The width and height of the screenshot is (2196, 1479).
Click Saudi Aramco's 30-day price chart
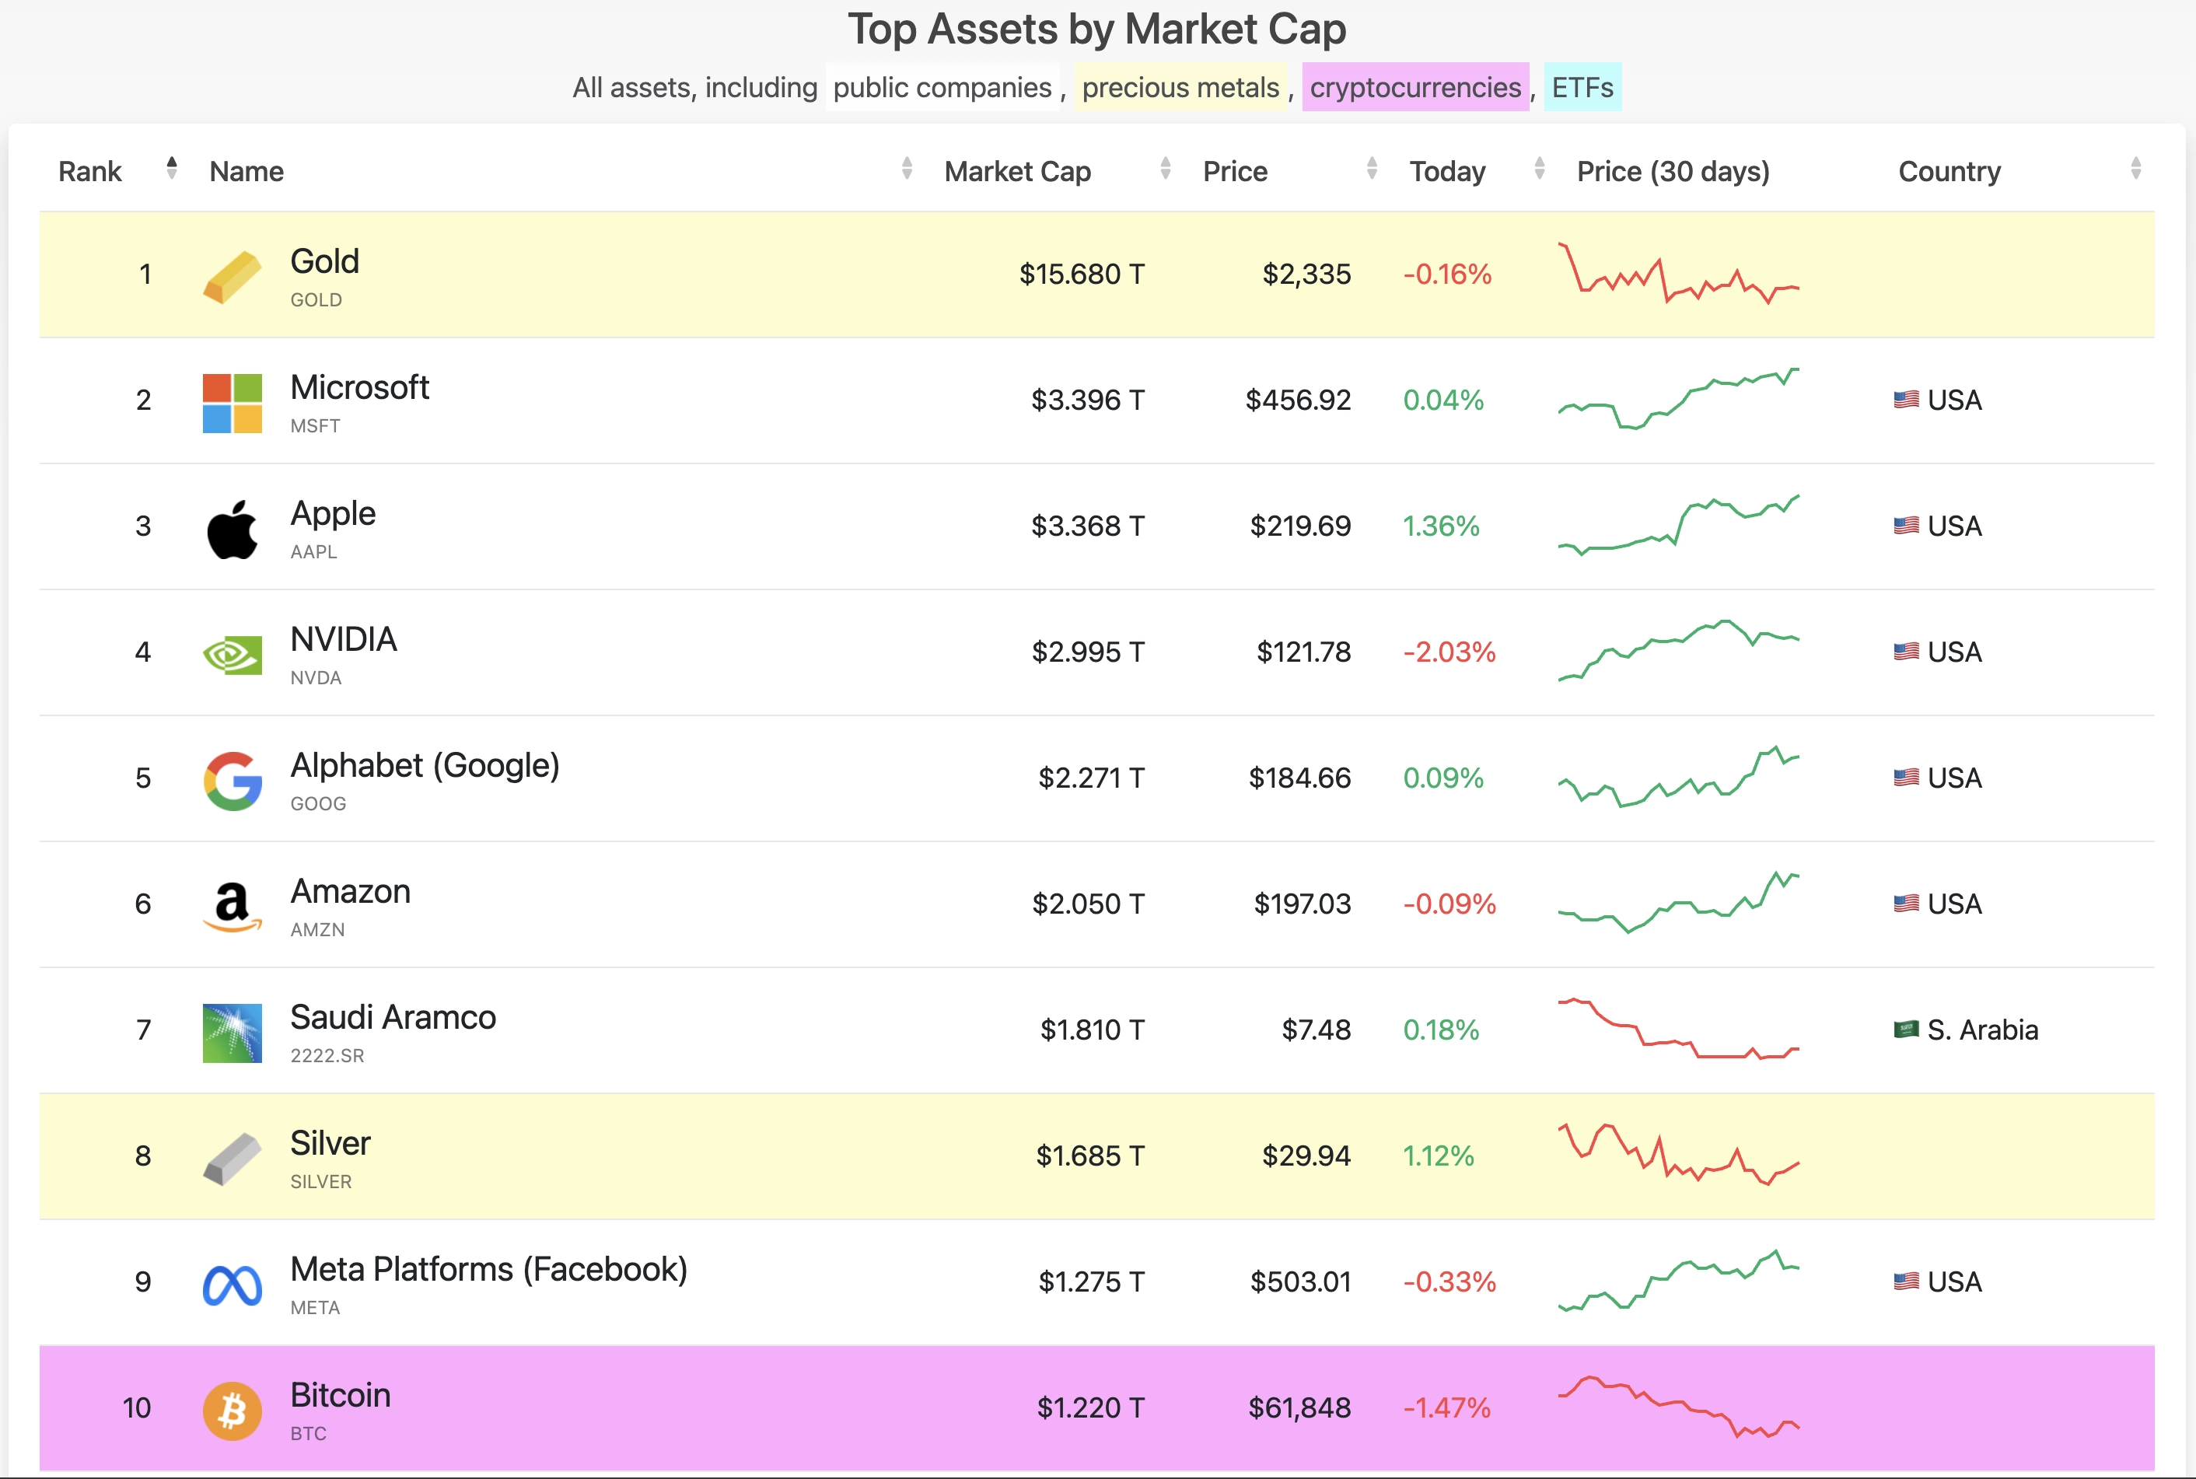1679,1029
